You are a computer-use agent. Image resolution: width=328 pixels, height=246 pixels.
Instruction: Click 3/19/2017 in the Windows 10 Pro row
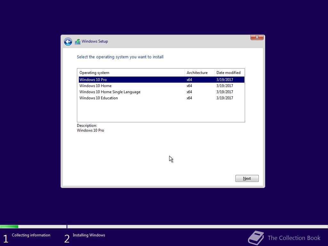225,80
